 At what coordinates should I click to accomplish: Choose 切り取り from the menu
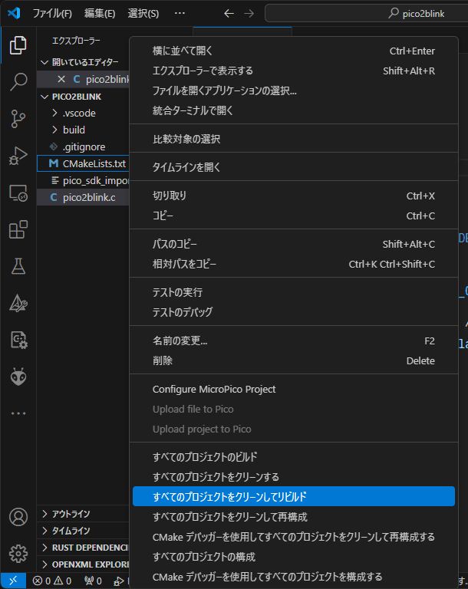(294, 196)
